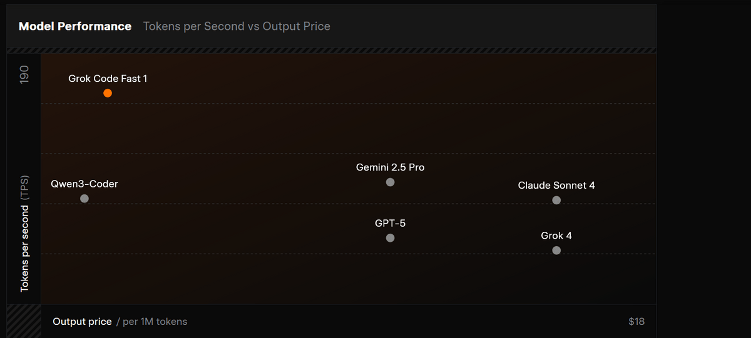Click the Gemini 2.5 Pro label
Image resolution: width=751 pixels, height=338 pixels.
[391, 167]
